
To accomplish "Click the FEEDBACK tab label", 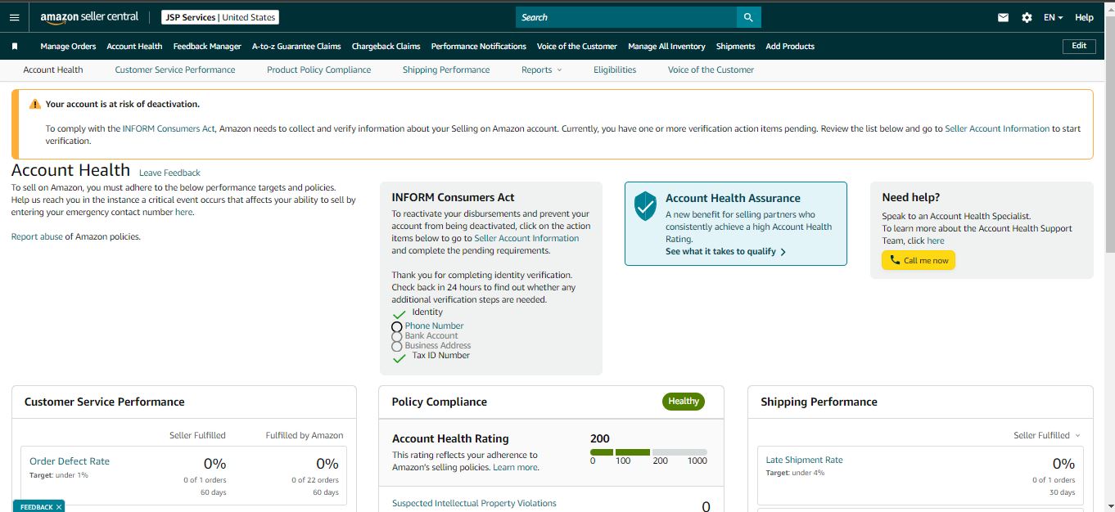I will tap(36, 507).
